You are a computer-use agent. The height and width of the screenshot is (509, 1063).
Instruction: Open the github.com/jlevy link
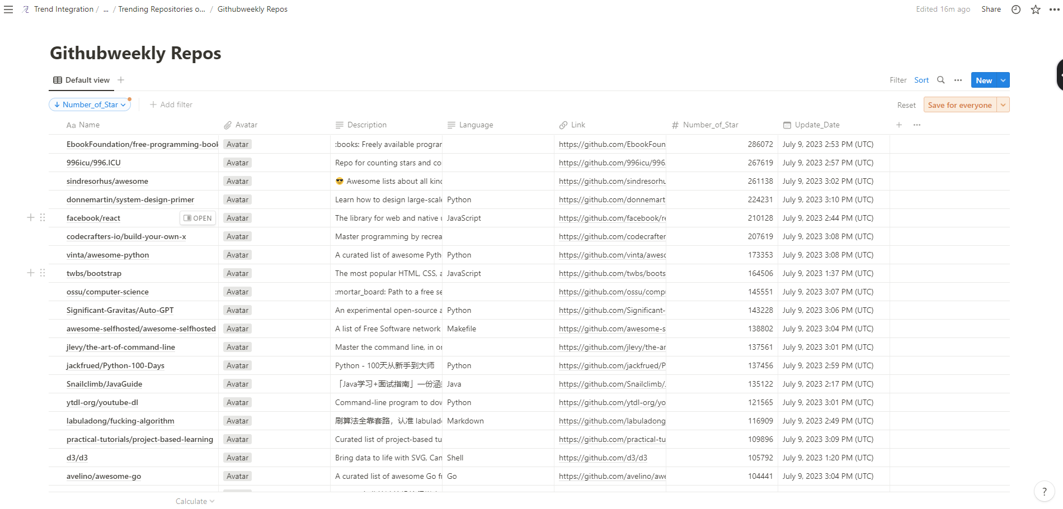point(612,347)
